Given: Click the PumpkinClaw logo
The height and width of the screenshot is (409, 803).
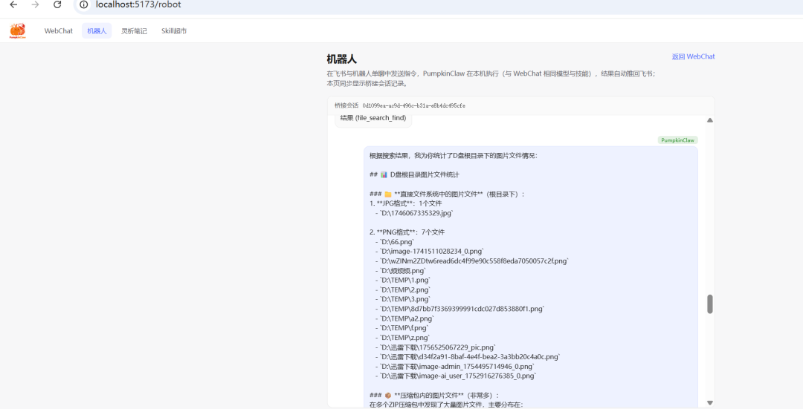Looking at the screenshot, I should pyautogui.click(x=17, y=30).
